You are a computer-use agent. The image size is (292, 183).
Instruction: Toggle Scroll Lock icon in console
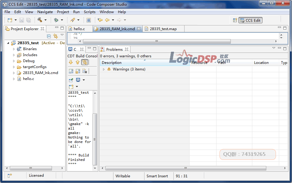(78, 71)
